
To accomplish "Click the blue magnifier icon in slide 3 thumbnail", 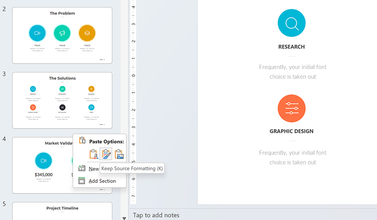I will pyautogui.click(x=33, y=89).
